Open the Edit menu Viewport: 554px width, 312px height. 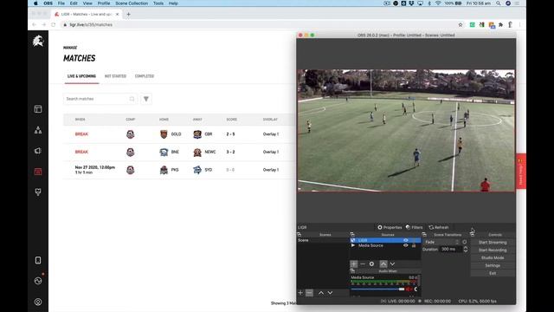74,3
